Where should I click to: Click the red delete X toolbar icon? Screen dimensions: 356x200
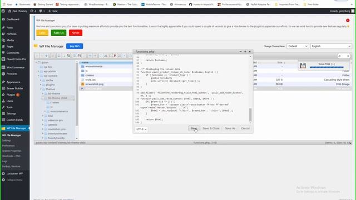pyautogui.click(x=115, y=56)
